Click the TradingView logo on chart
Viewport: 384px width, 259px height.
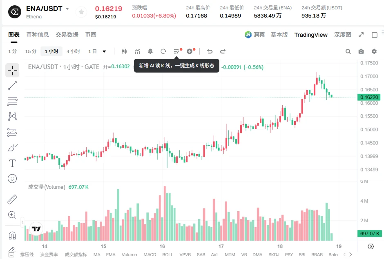click(36, 229)
